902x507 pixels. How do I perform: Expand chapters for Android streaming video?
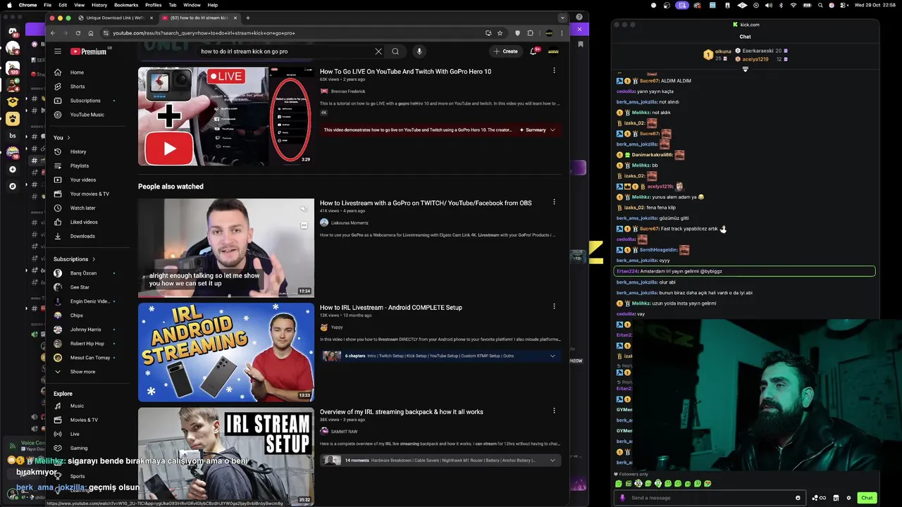pyautogui.click(x=552, y=356)
